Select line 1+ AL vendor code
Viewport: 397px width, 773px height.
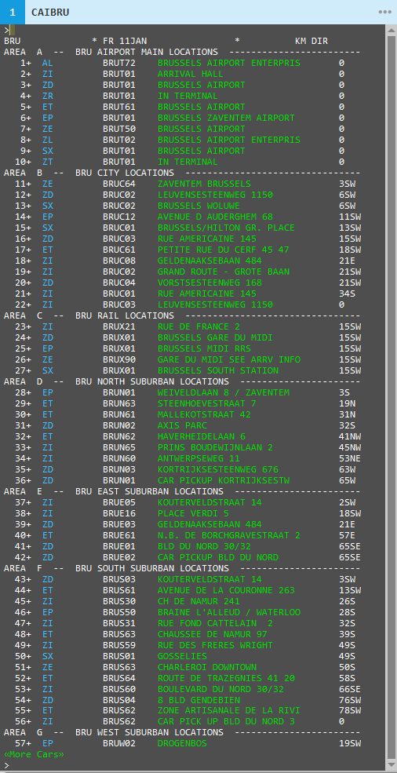[47, 63]
